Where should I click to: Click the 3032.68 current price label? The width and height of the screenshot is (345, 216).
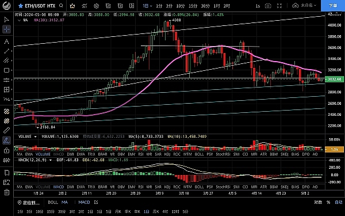[x=334, y=79]
